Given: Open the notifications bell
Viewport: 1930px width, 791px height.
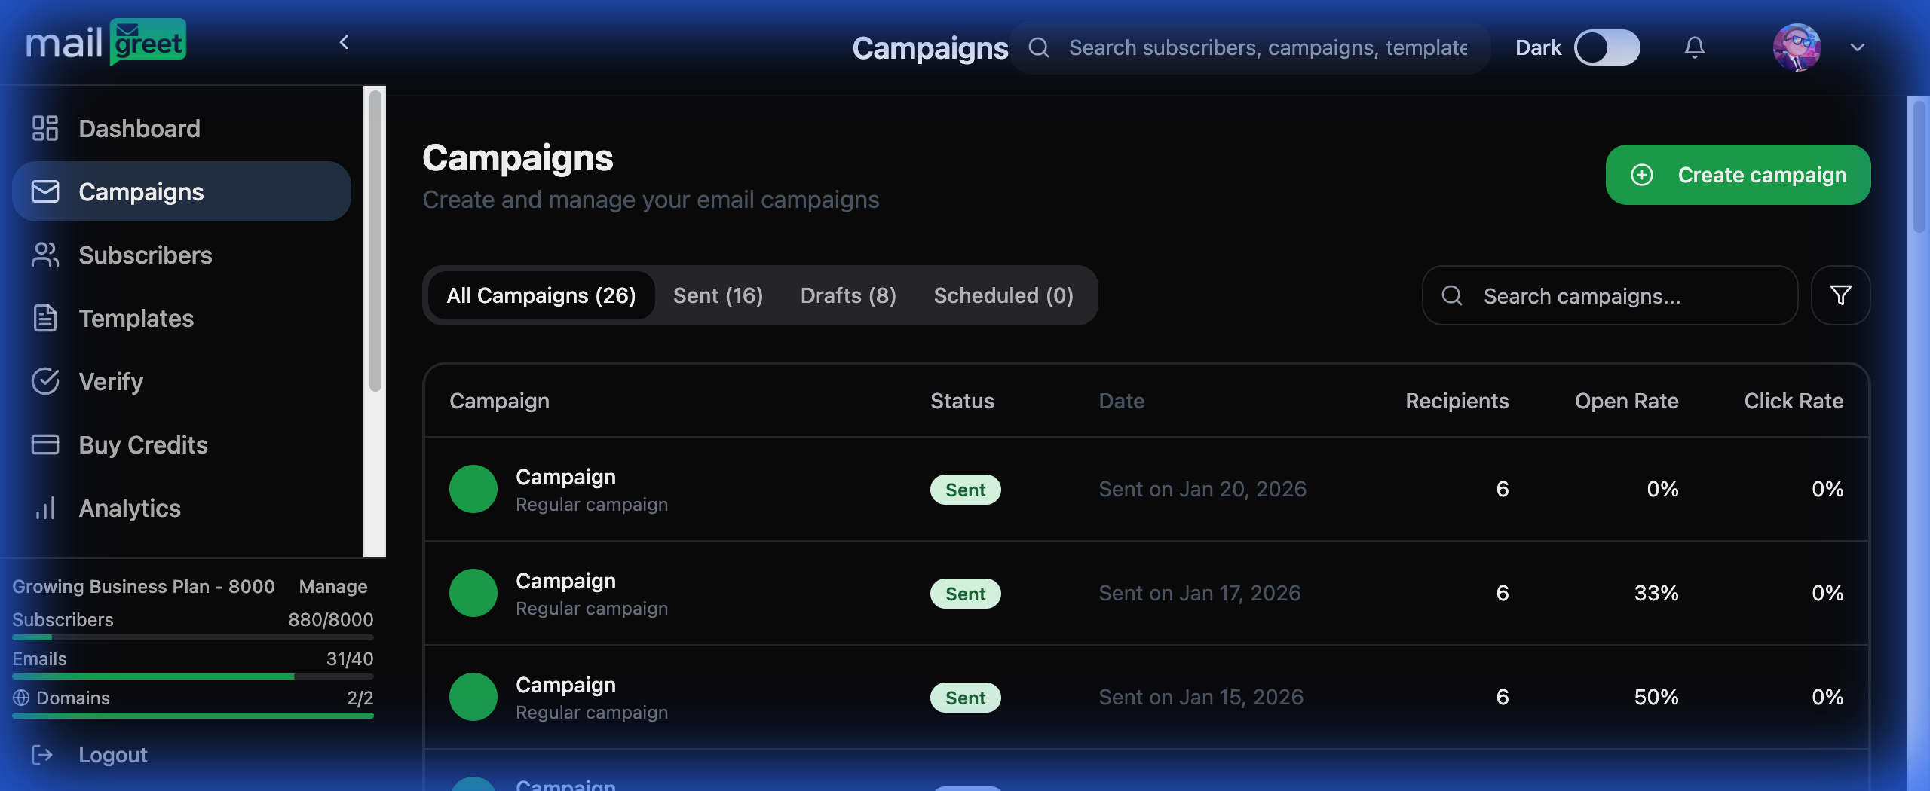Looking at the screenshot, I should [x=1693, y=47].
